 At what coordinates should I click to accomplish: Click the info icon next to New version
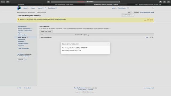pyautogui.click(x=79, y=90)
